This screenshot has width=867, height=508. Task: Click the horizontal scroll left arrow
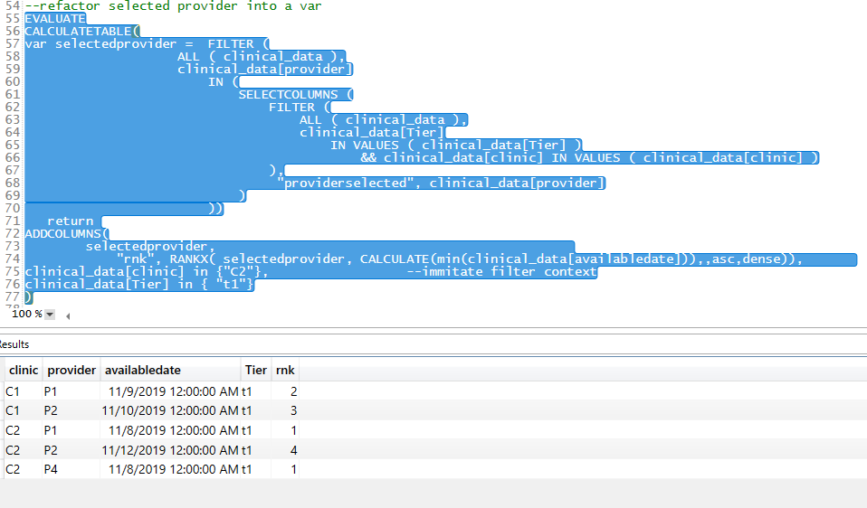tap(68, 315)
